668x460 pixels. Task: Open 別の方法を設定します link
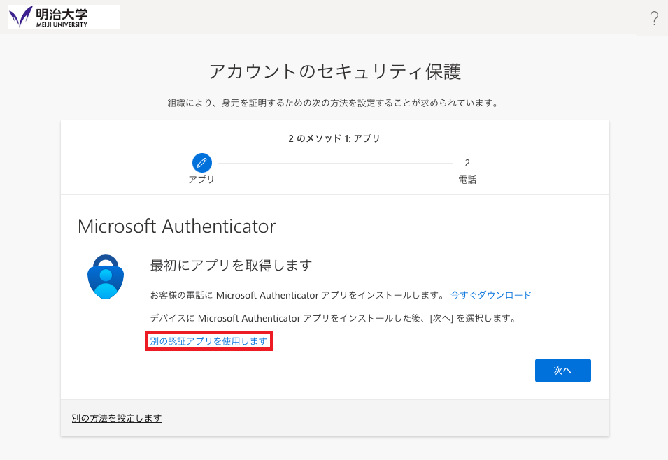(117, 418)
